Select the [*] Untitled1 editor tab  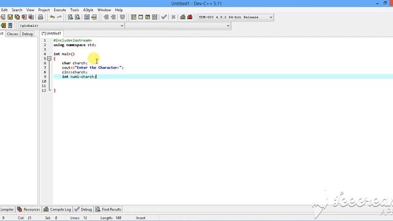click(x=52, y=33)
